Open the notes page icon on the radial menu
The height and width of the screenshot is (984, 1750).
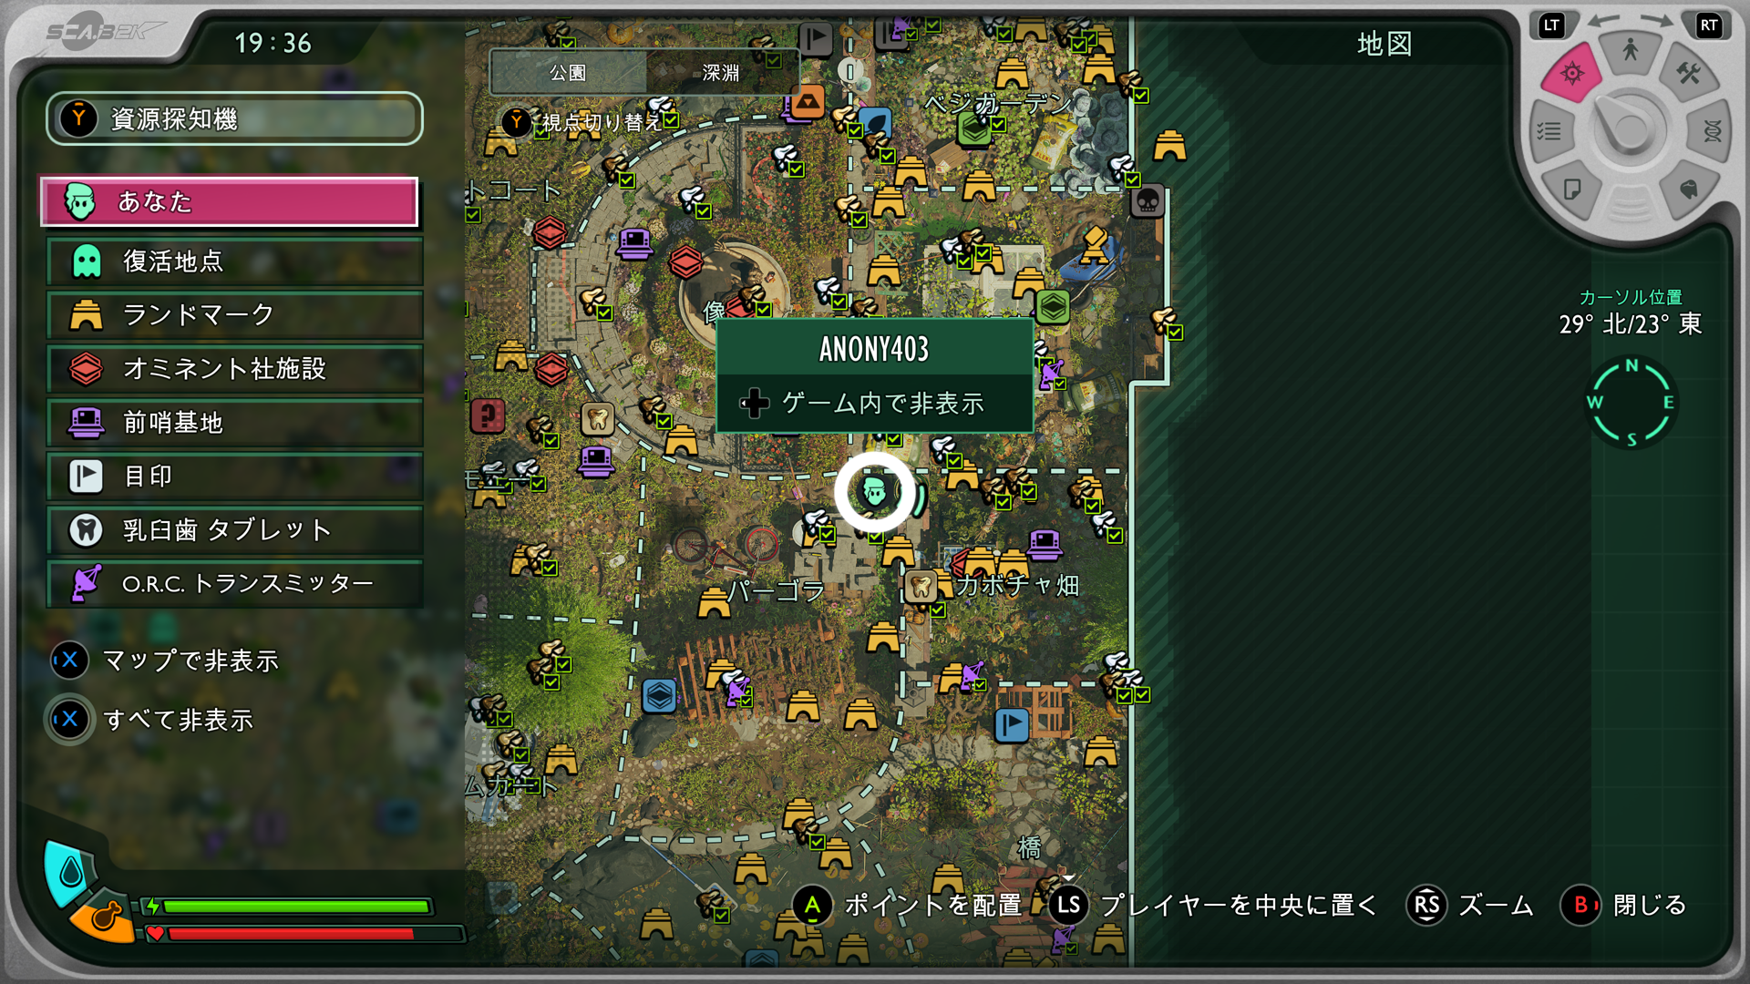coord(1571,190)
